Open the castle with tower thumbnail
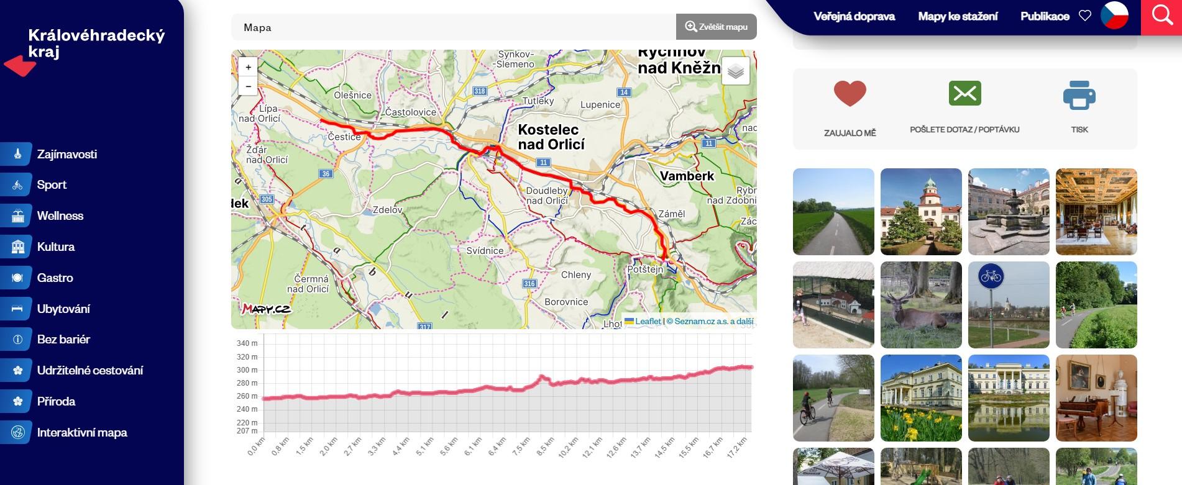Screen dimensions: 1182x485 921,212
